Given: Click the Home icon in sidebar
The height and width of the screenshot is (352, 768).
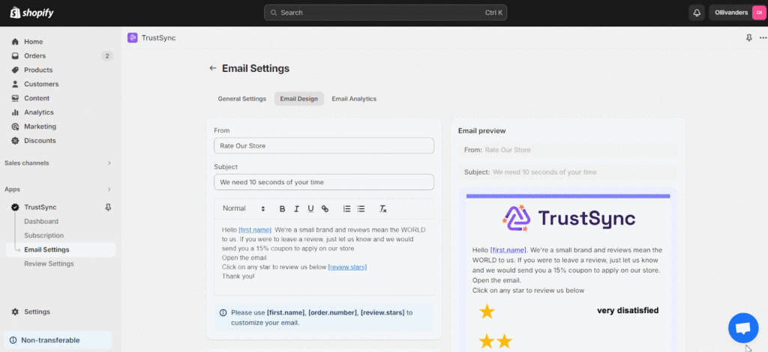Looking at the screenshot, I should pos(15,41).
